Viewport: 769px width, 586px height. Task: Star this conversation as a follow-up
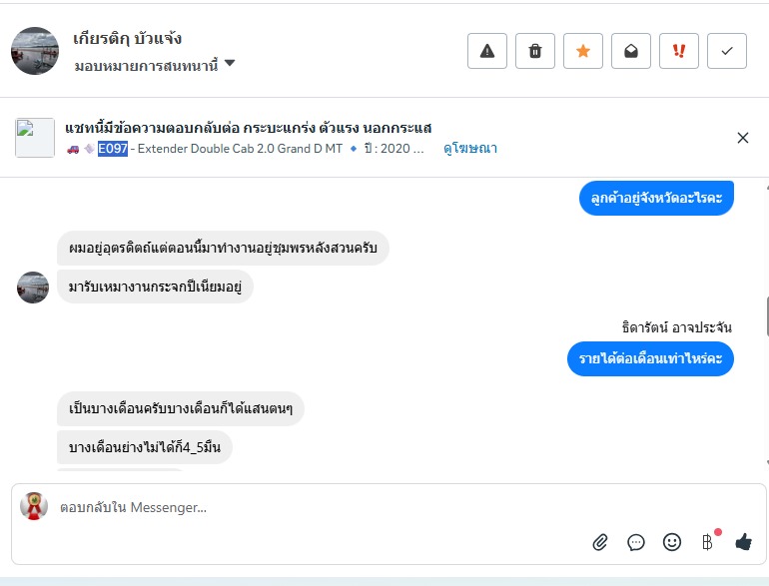pyautogui.click(x=583, y=51)
